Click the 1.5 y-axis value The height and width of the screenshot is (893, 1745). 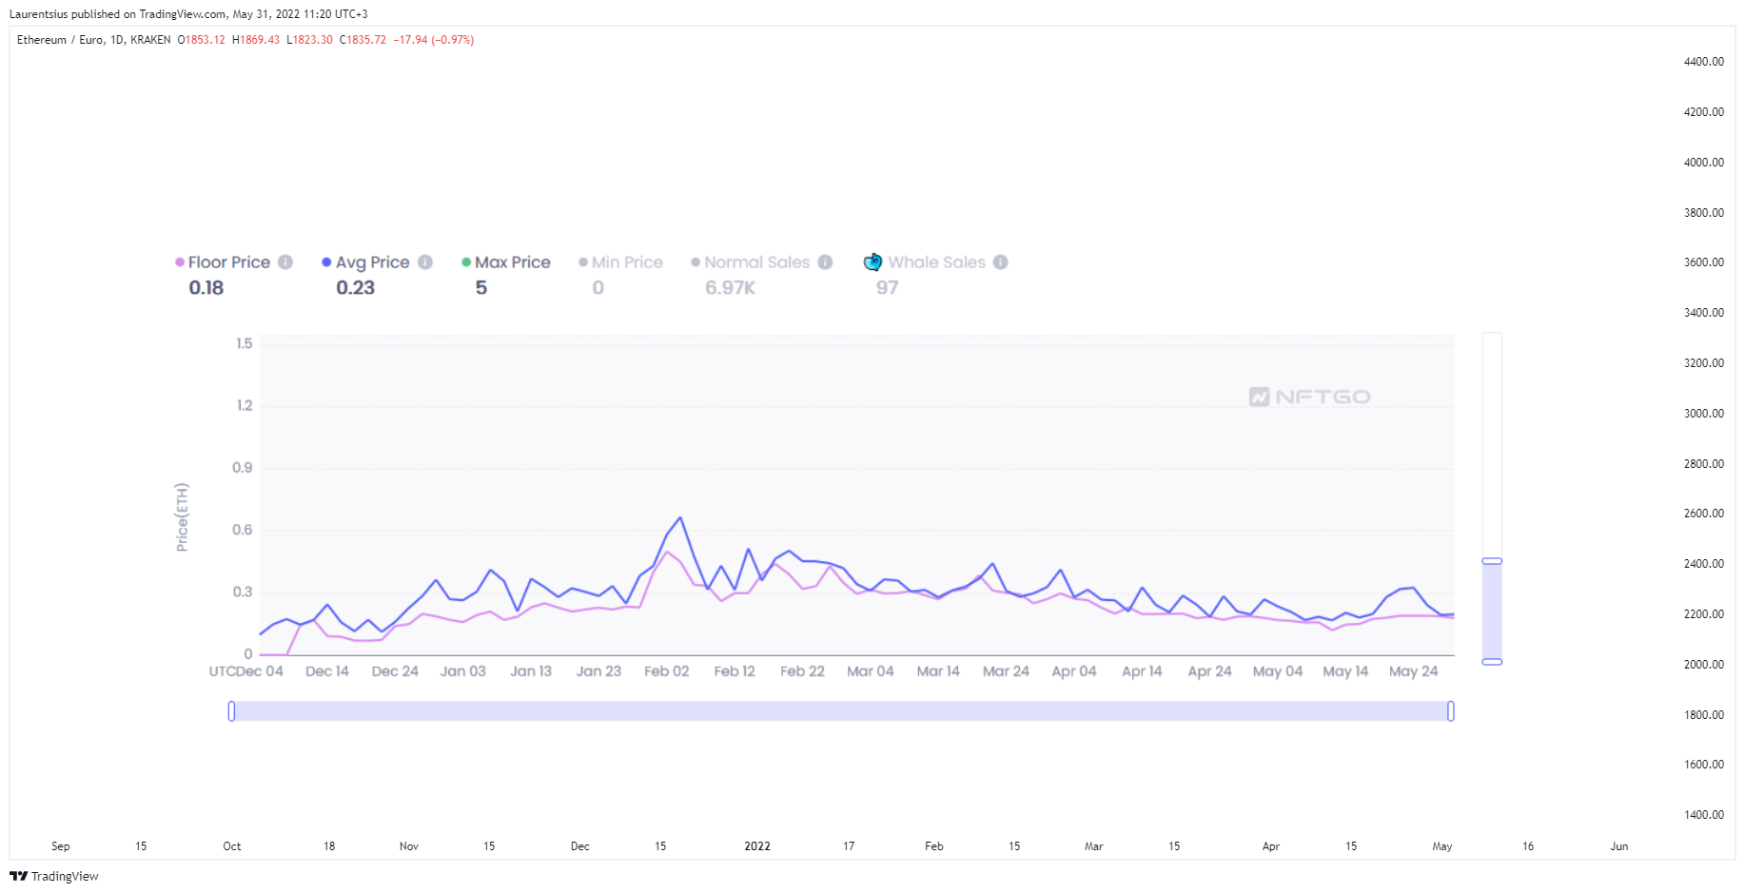pyautogui.click(x=245, y=343)
